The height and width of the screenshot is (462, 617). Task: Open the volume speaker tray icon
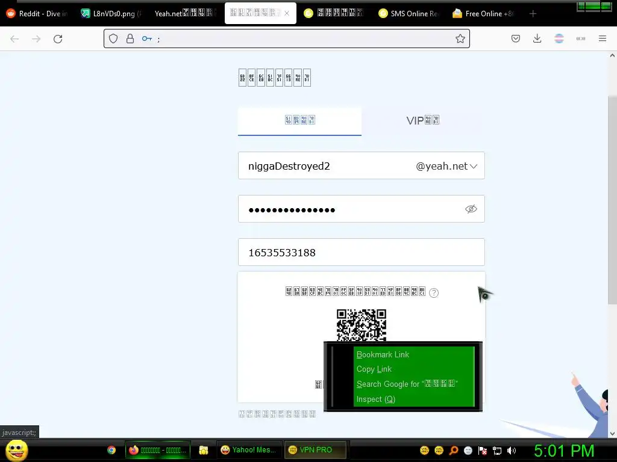[512, 451]
